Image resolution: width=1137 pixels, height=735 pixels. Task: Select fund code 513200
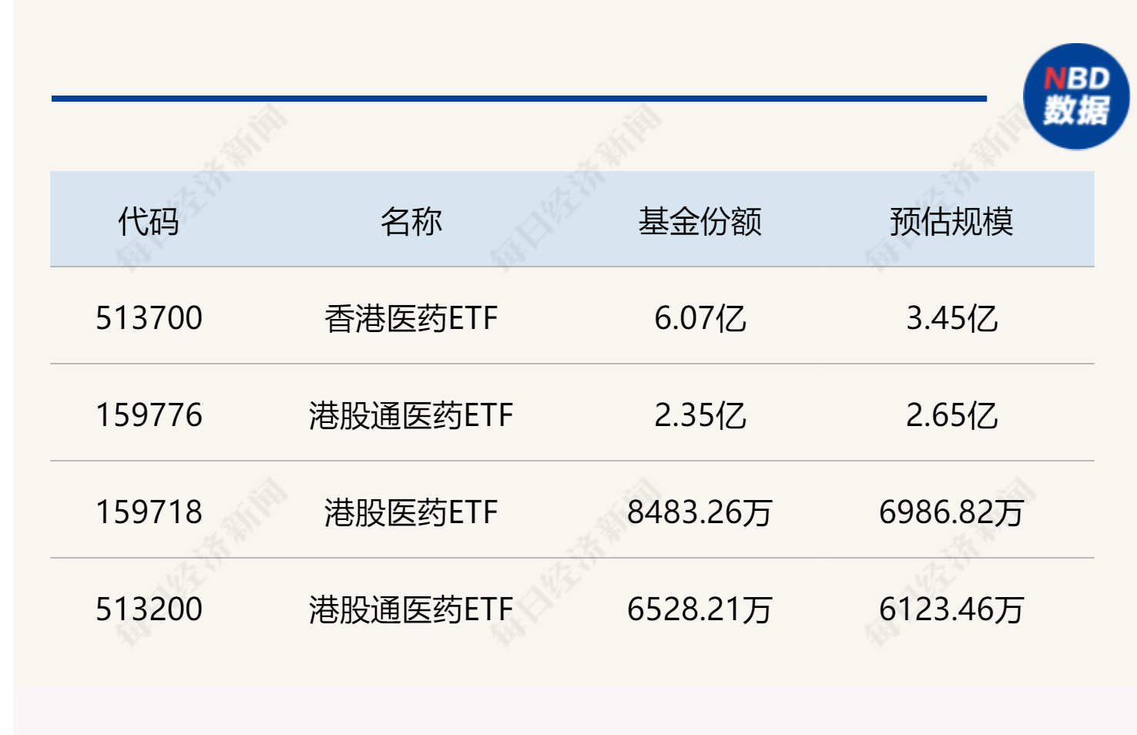(x=149, y=609)
